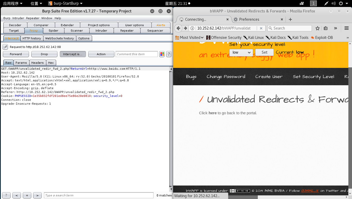Close the Preferences tab
This screenshot has width=352, height=199.
(x=282, y=19)
